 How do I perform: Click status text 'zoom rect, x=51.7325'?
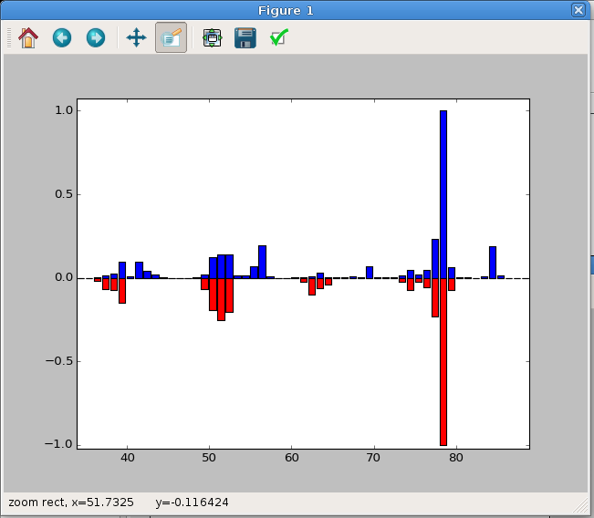tap(71, 502)
